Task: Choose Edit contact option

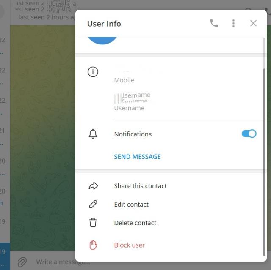Action: pos(131,205)
